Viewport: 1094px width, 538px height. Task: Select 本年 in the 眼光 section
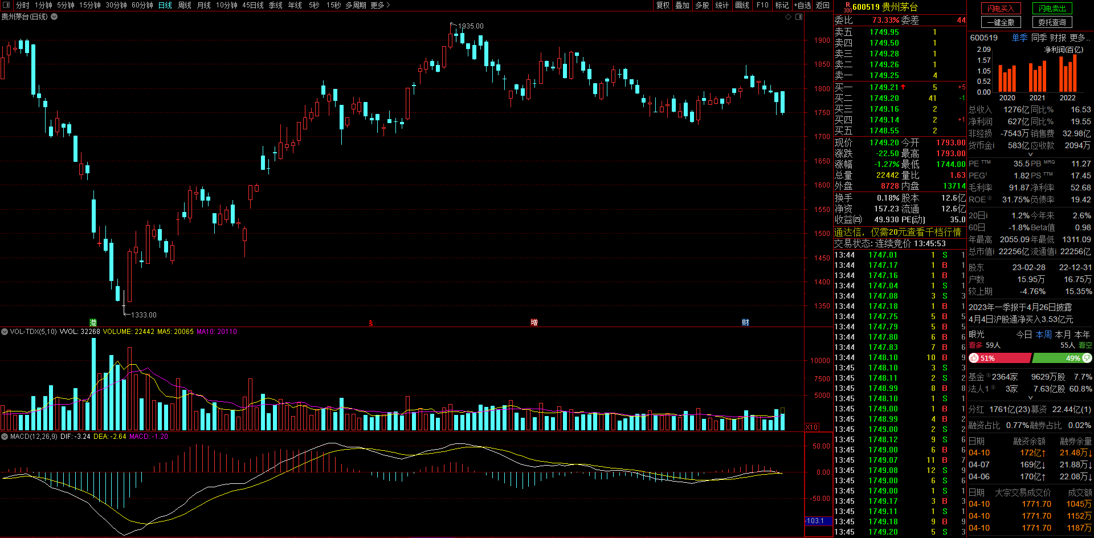pyautogui.click(x=1083, y=335)
